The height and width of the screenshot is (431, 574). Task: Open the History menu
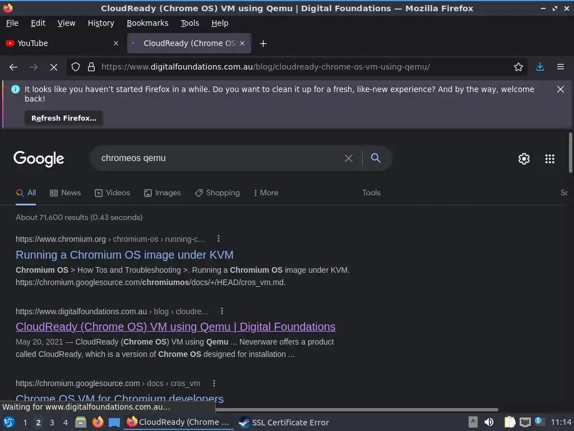click(x=101, y=23)
